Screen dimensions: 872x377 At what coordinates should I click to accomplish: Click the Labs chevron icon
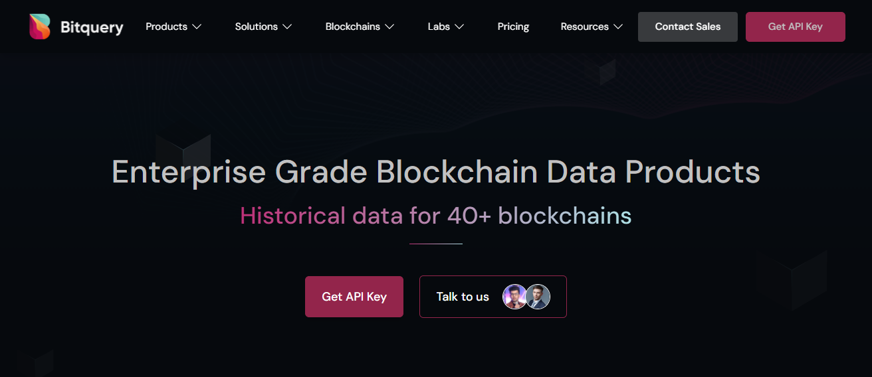[459, 27]
